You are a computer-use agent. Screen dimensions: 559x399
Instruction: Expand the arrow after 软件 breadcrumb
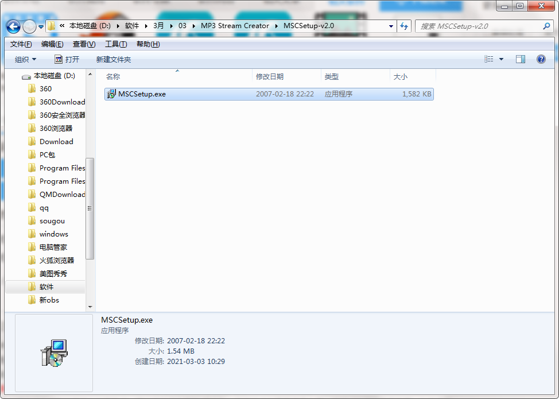[146, 26]
